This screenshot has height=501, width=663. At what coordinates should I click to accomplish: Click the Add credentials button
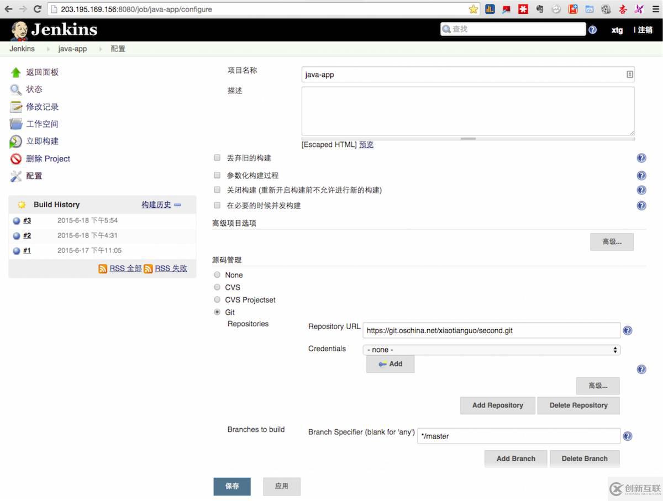(x=390, y=364)
